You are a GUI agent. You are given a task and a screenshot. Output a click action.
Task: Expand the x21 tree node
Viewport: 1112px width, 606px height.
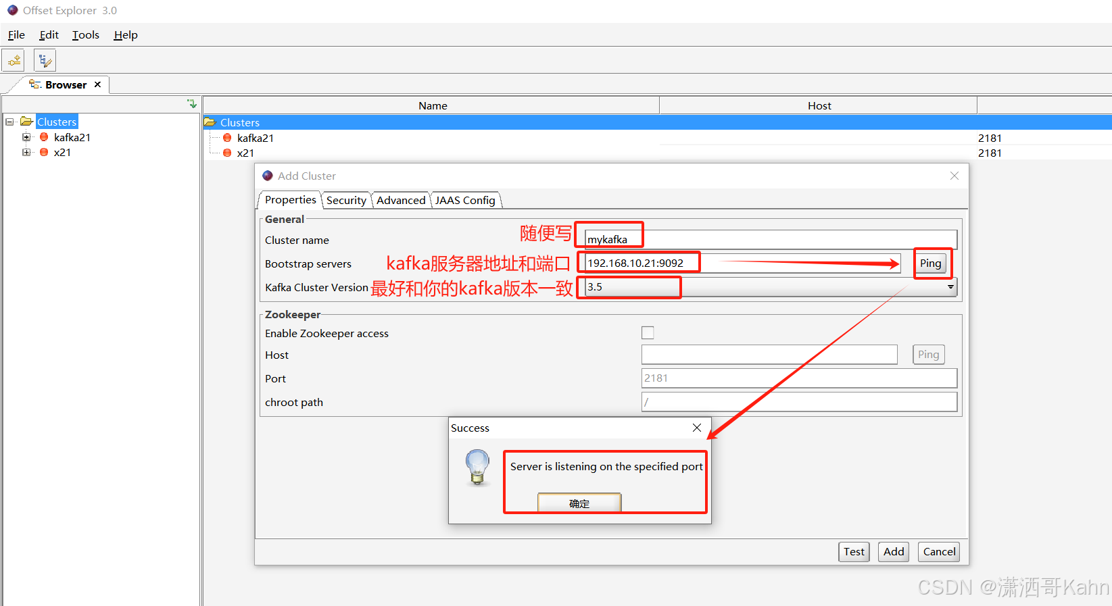click(x=26, y=152)
